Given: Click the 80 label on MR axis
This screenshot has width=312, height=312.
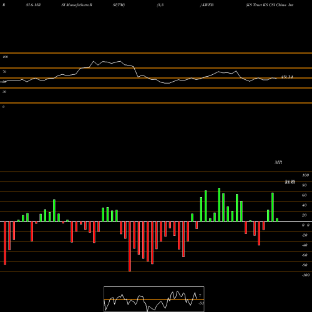Looking at the screenshot, I should [x=305, y=185].
